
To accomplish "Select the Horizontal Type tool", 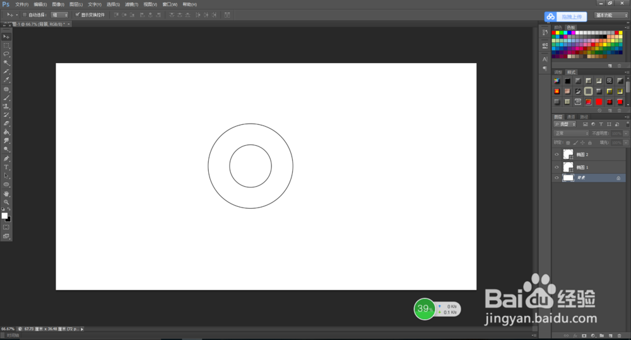I will [6, 167].
